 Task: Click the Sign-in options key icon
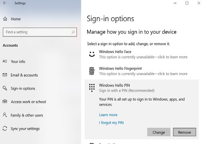click(5, 88)
